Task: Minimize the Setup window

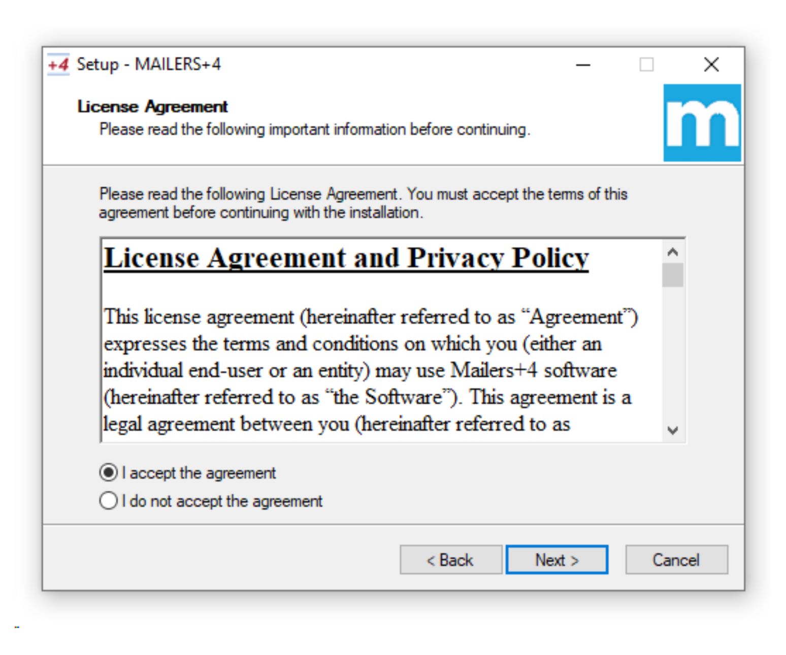Action: click(x=583, y=65)
